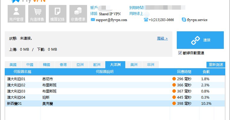Click 0.8% load value
The height and width of the screenshot is (120, 230).
205,91
